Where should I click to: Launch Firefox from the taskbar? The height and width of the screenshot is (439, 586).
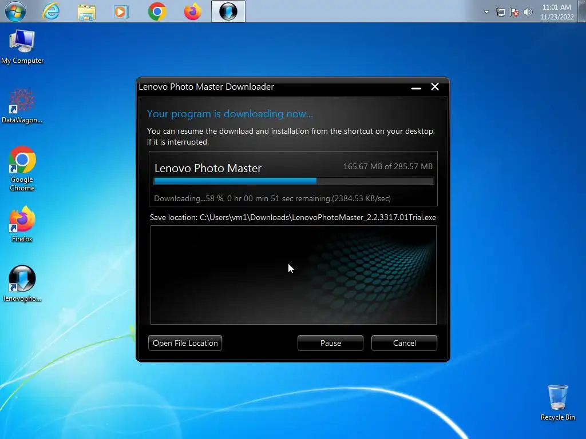point(192,11)
